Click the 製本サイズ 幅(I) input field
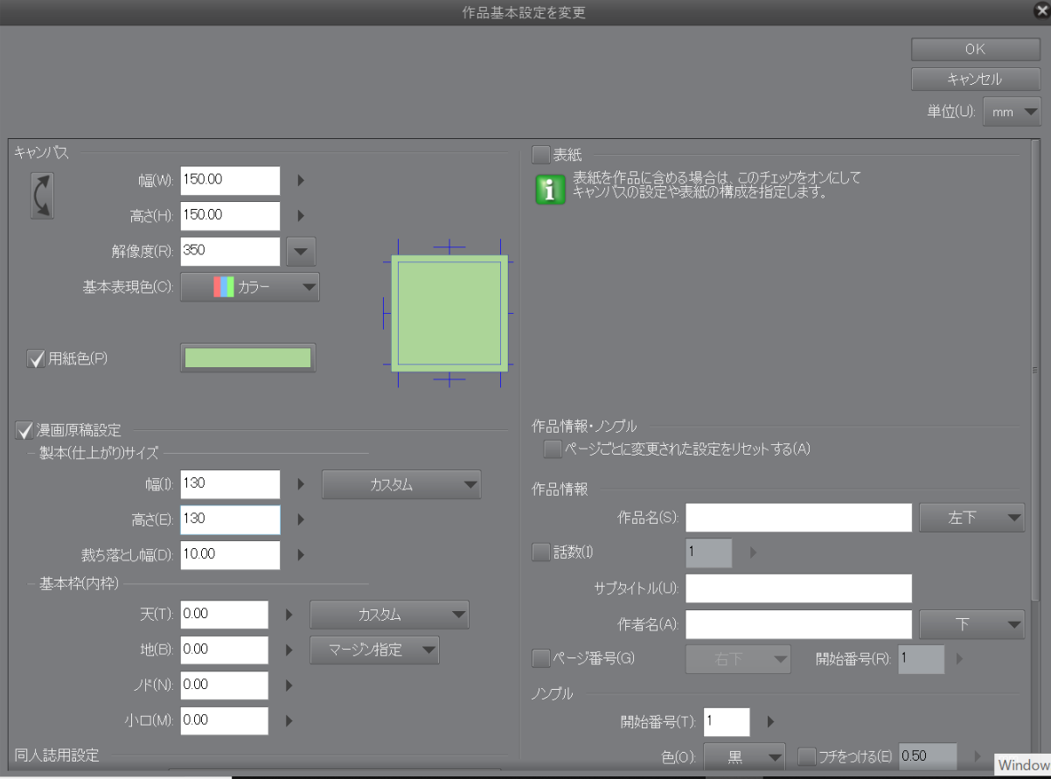This screenshot has width=1051, height=779. click(230, 484)
